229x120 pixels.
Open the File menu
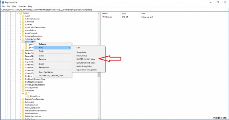pyautogui.click(x=3, y=6)
